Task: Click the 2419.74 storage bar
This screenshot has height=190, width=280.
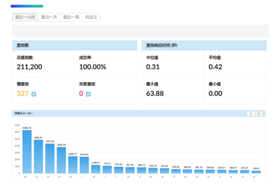Action: point(84,165)
